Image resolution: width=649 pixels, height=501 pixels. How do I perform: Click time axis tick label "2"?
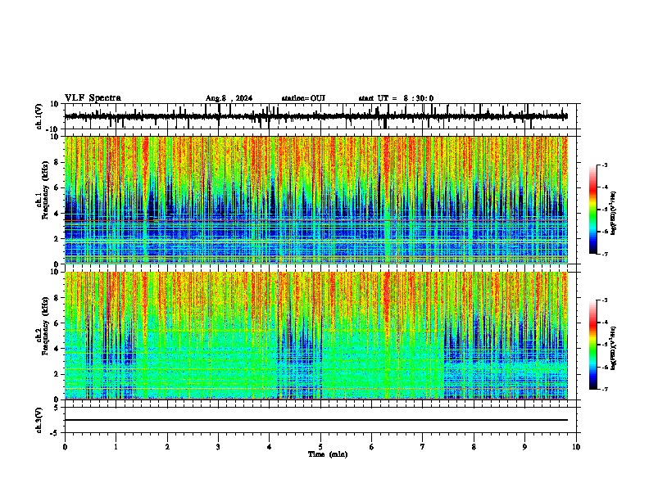(x=167, y=447)
